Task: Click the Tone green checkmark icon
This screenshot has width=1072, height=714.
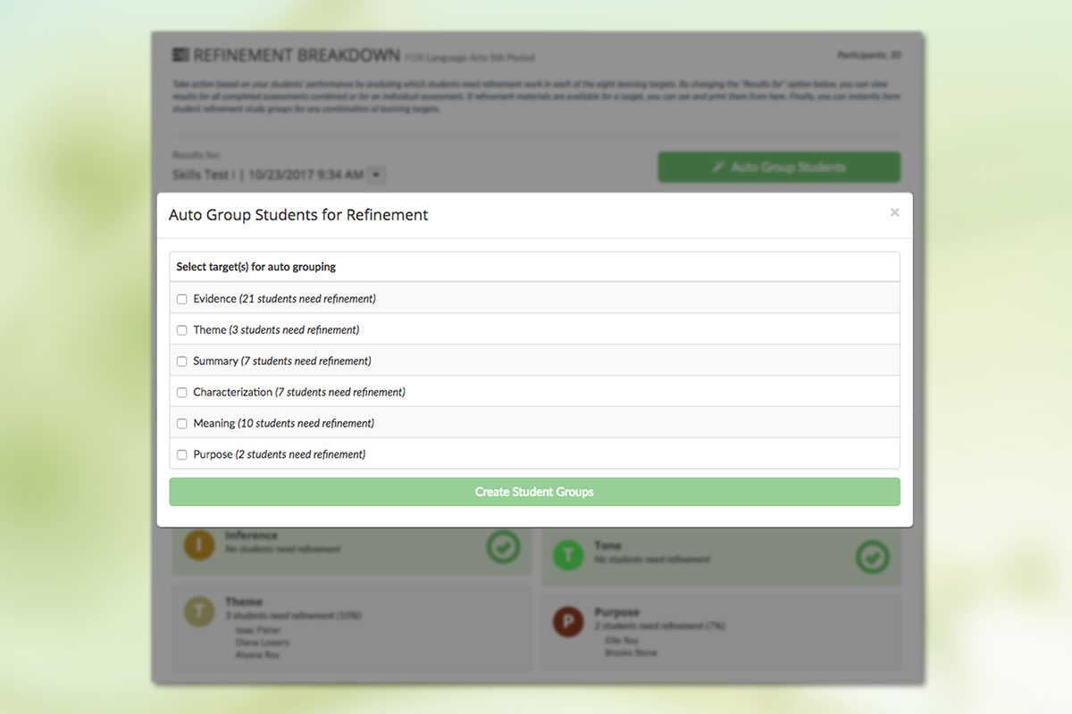Action: tap(873, 557)
